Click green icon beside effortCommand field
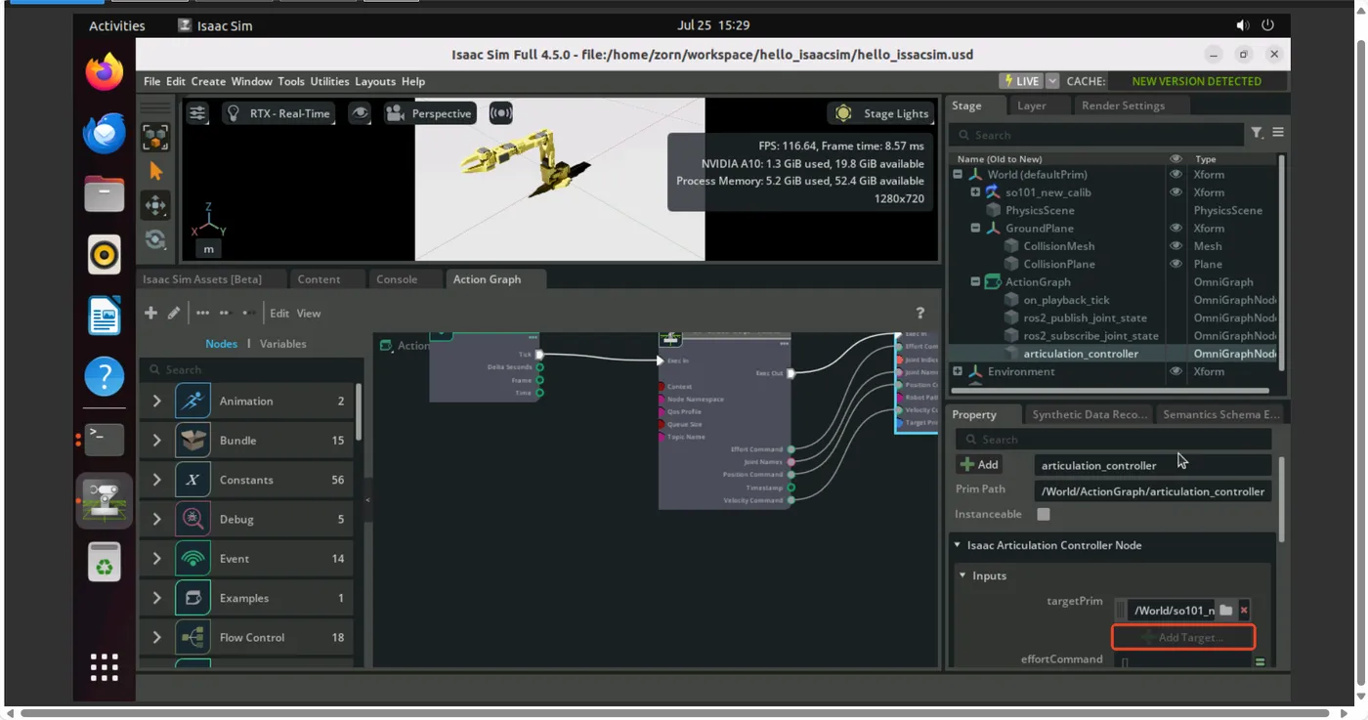Image resolution: width=1368 pixels, height=720 pixels. coord(1261,662)
